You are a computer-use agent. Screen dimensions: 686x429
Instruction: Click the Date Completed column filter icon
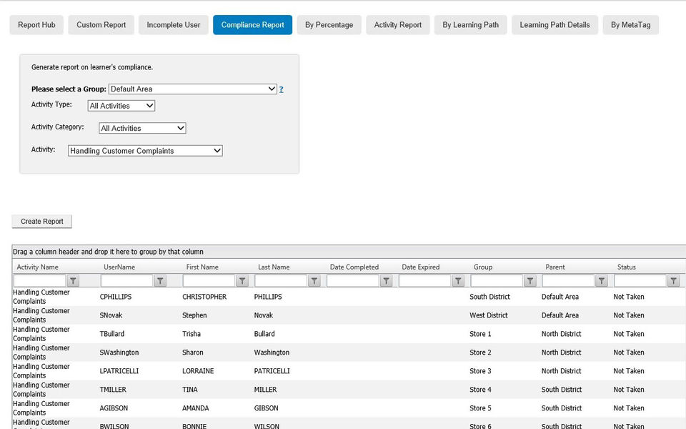[x=386, y=280]
